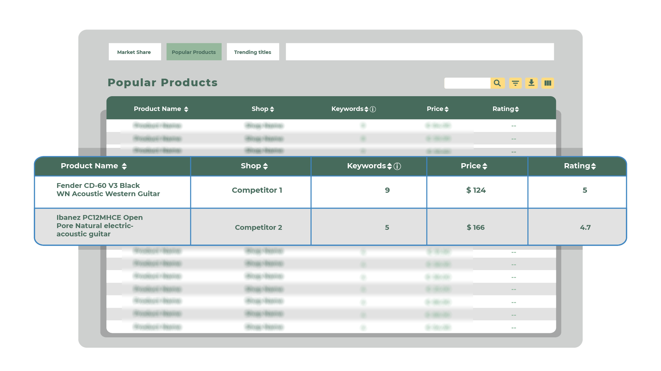The height and width of the screenshot is (371, 661).
Task: Click the download icon button
Action: [531, 83]
